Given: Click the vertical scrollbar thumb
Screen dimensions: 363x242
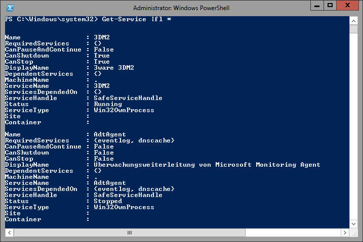Looking at the screenshot, I should click(x=353, y=29).
